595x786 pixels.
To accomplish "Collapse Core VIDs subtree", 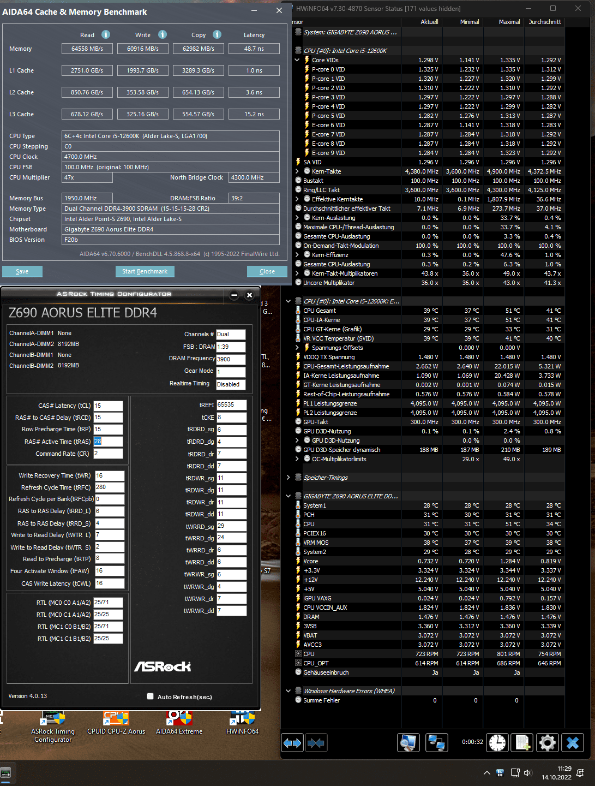I will pos(297,60).
